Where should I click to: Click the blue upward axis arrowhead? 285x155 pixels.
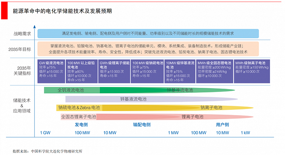[35, 27]
